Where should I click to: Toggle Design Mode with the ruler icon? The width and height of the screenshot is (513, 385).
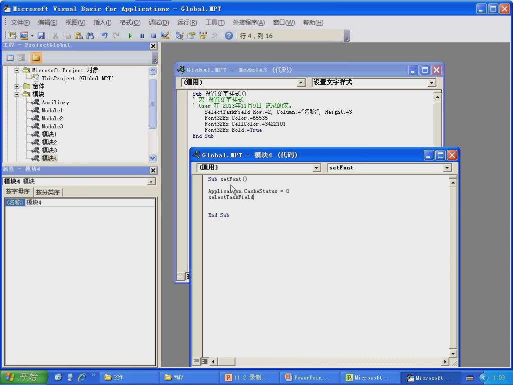click(165, 36)
